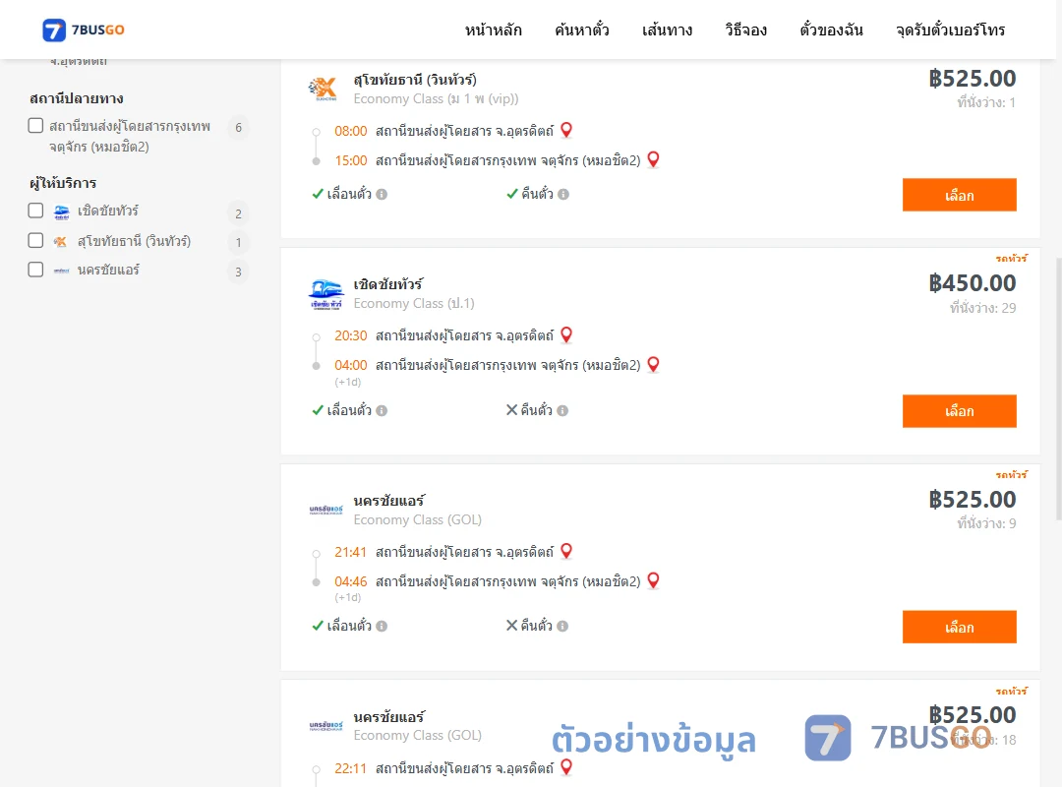Select the 20:30 เชิดชัยทัวร์ trip with เลือก
Viewport: 1062px width, 787px height.
tap(959, 411)
